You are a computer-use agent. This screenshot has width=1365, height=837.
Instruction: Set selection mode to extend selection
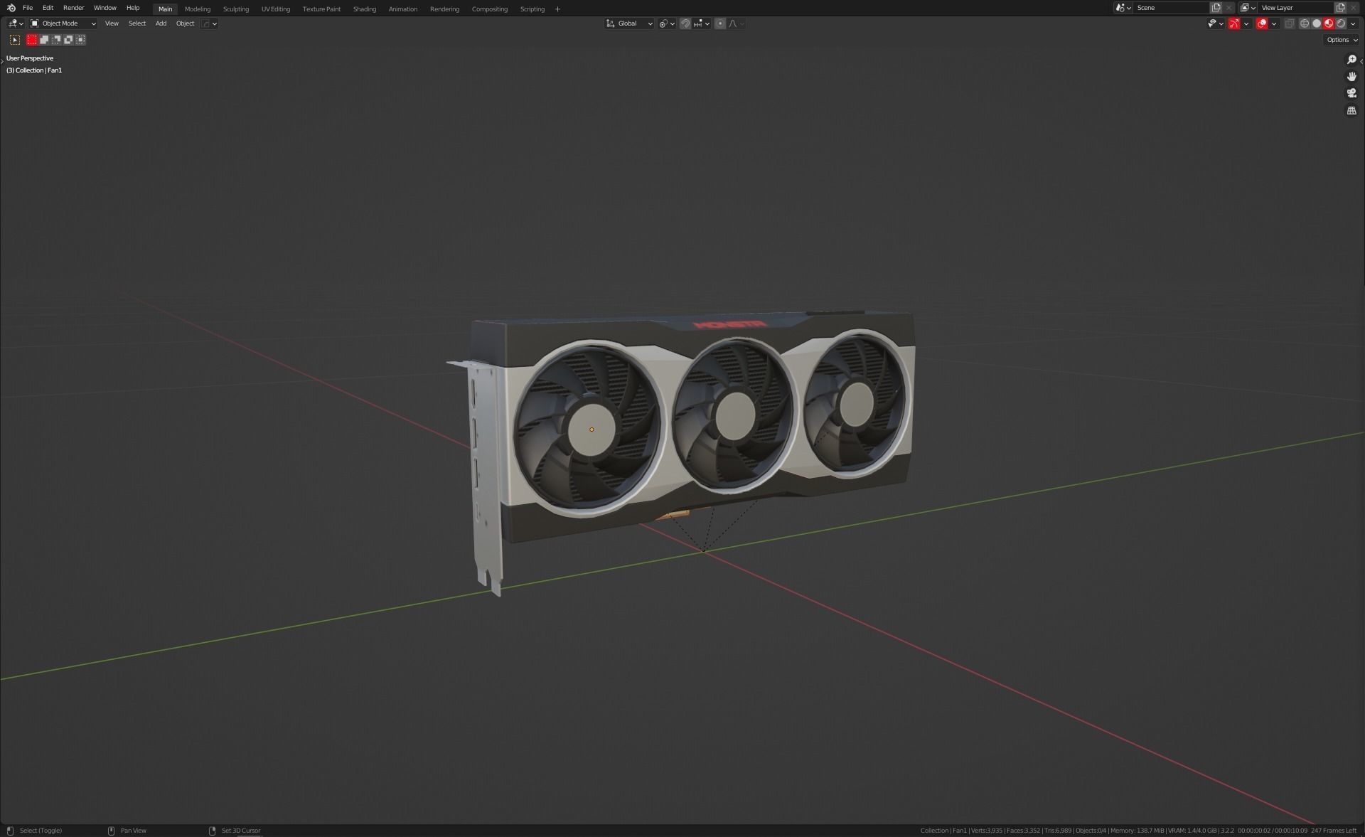(44, 40)
